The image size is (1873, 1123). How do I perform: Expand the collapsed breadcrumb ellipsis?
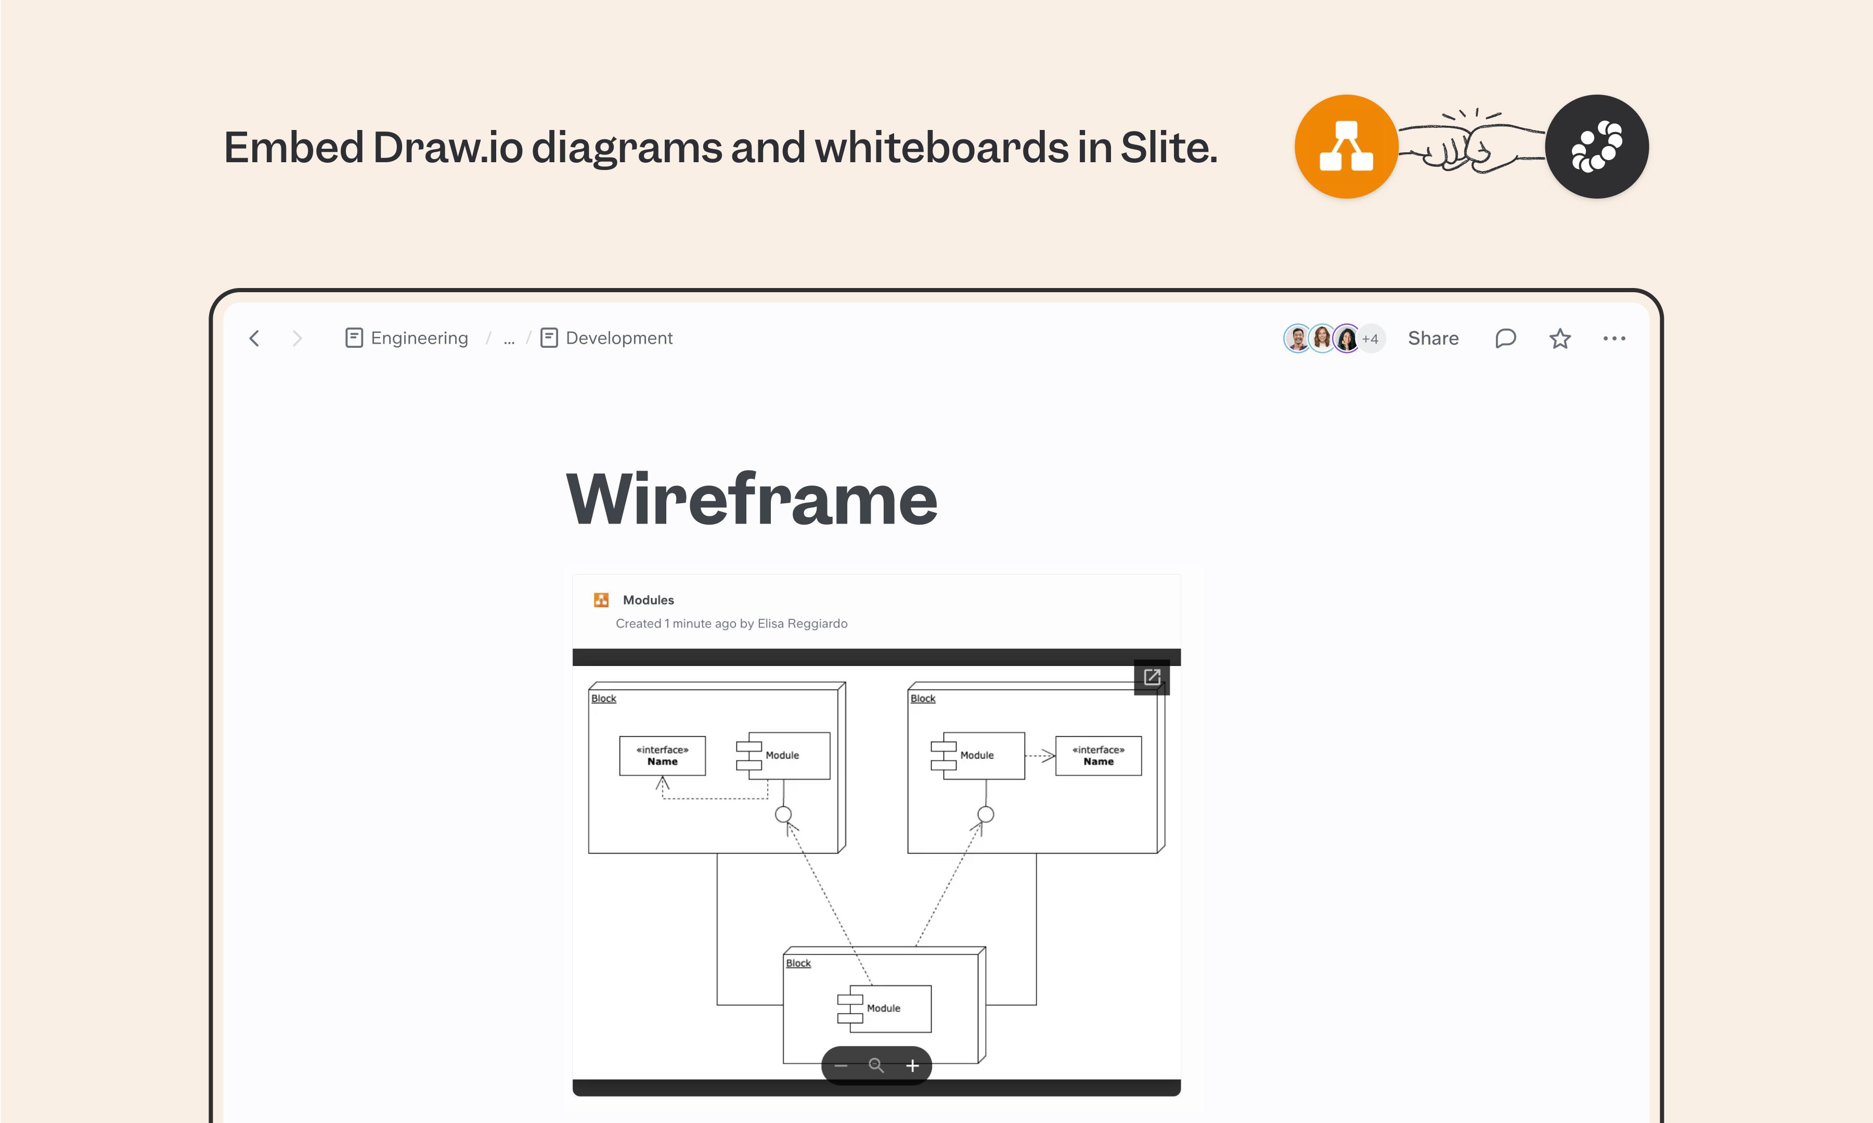(x=509, y=339)
